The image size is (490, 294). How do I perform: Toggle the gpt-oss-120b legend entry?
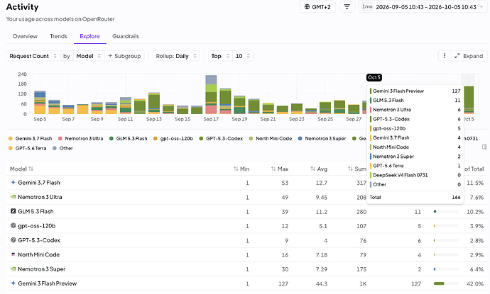coord(173,138)
